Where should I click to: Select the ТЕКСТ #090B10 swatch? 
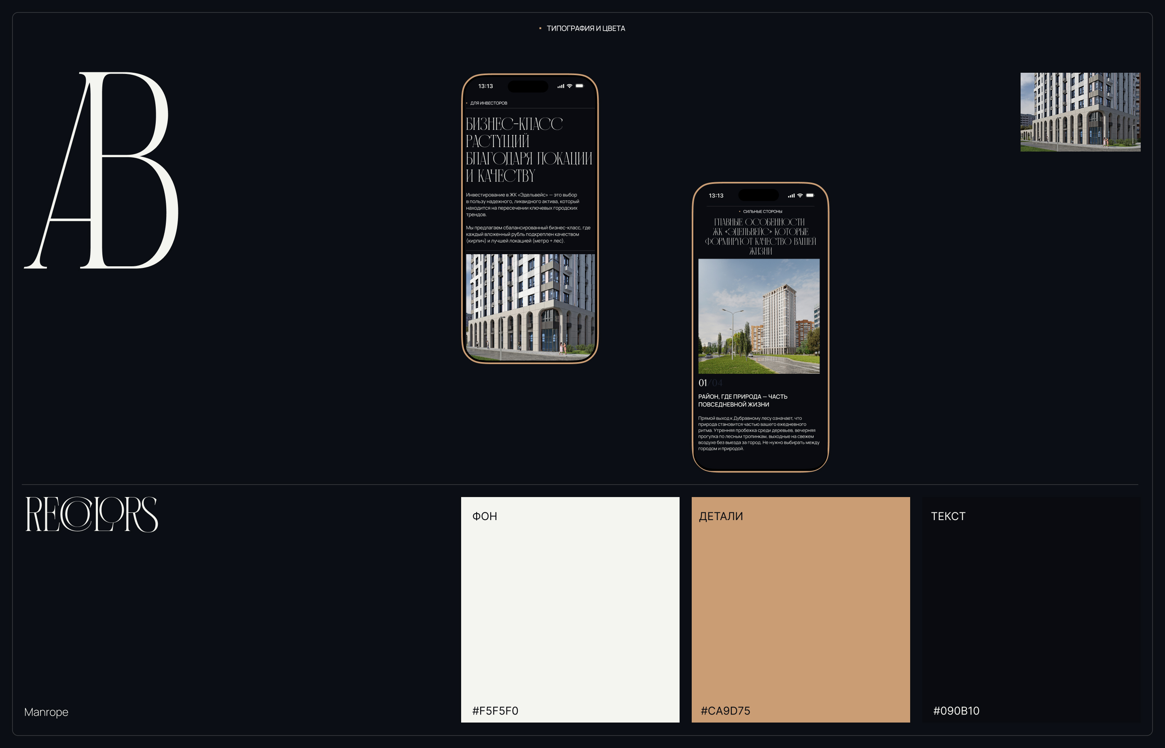pos(1031,609)
